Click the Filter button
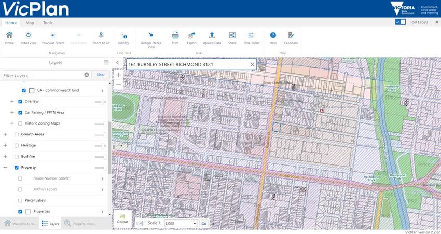This screenshot has height=234, width=441. point(101,75)
